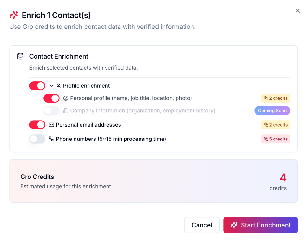Click the Coming Soon badge
This screenshot has height=243, width=305.
click(272, 110)
